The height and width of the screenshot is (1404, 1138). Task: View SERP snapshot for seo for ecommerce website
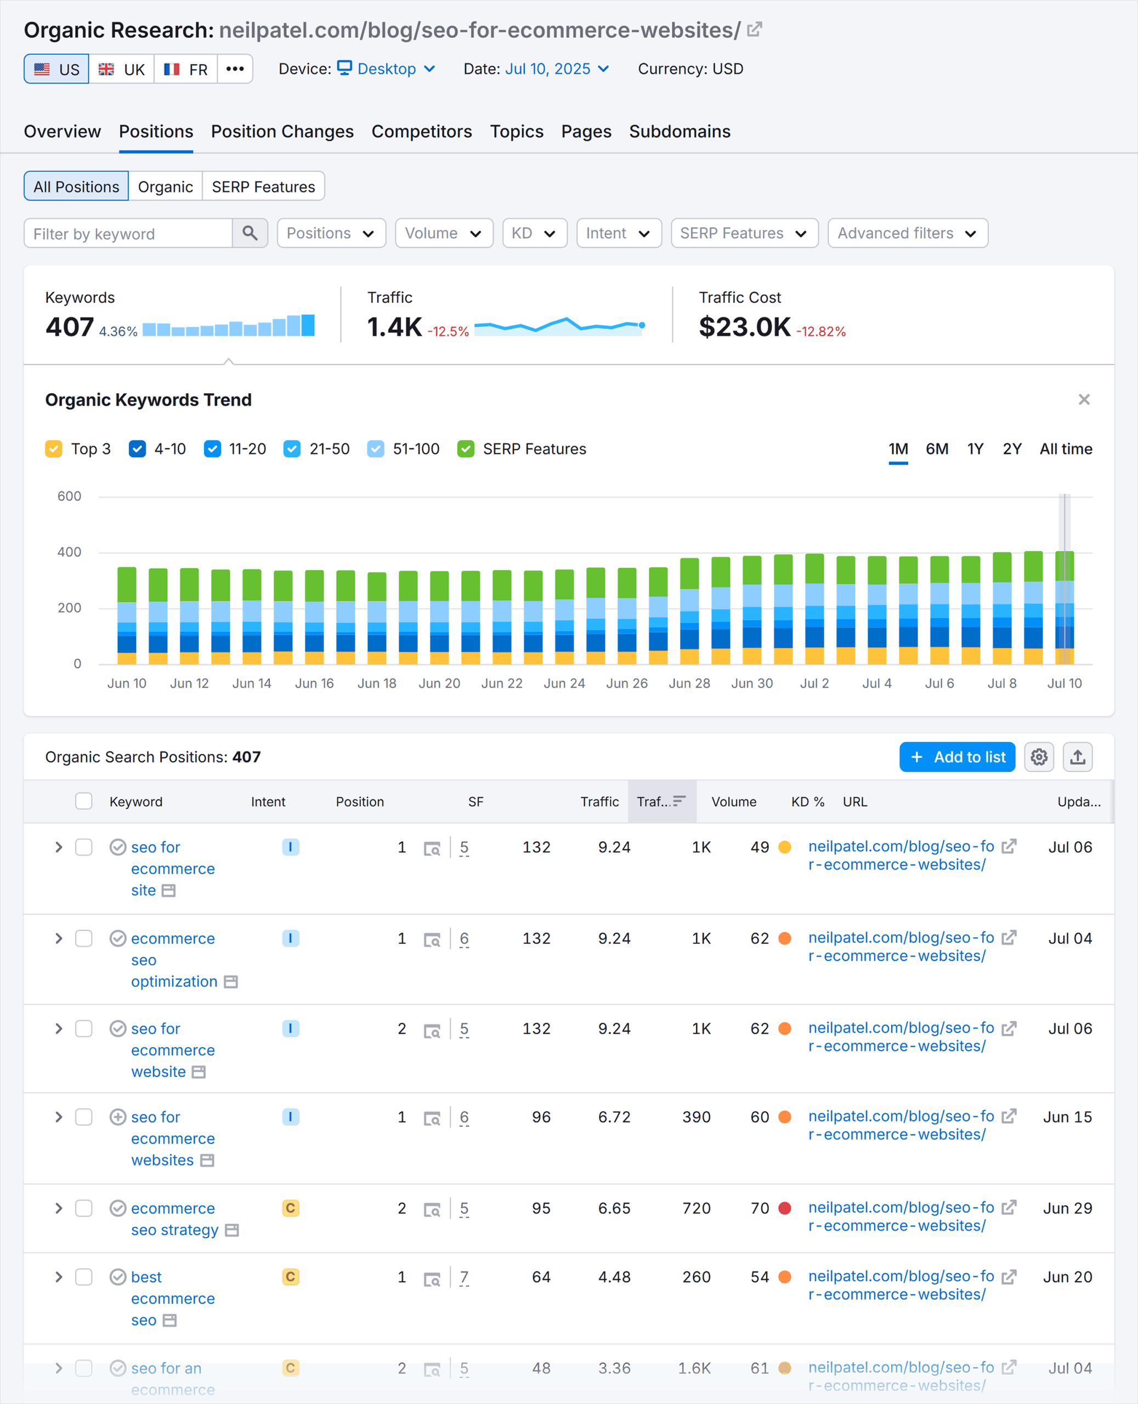coord(431,1030)
